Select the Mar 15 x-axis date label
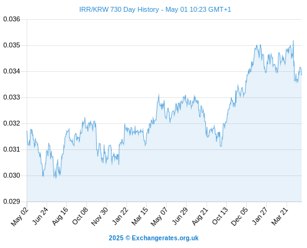Viewport: 307px width, 248px height. pos(140,216)
